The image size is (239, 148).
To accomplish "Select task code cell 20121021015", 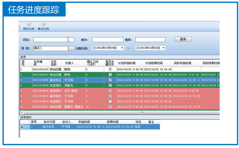I will 41,69.
